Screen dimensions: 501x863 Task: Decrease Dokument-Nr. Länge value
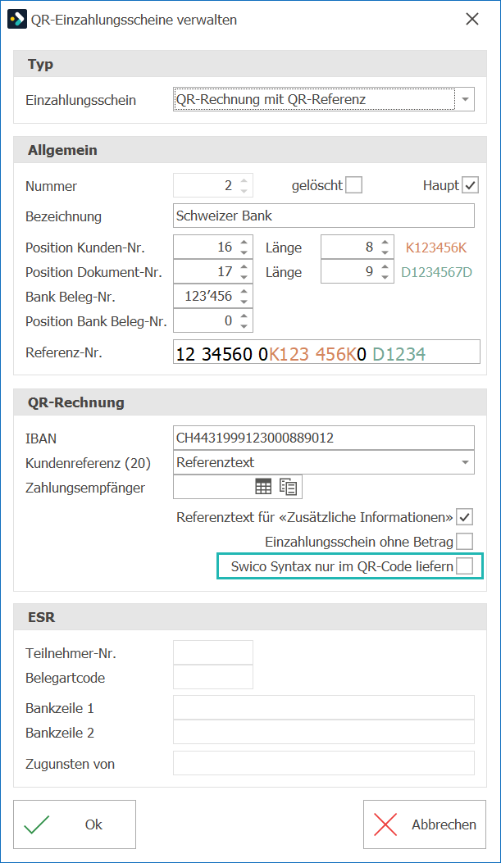coord(385,277)
